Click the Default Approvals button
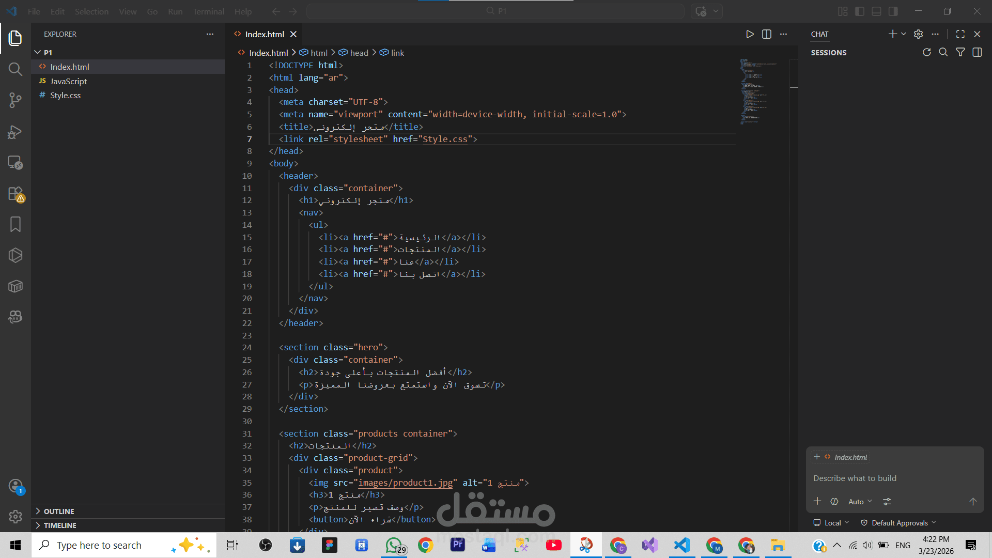The image size is (992, 558). 899,523
